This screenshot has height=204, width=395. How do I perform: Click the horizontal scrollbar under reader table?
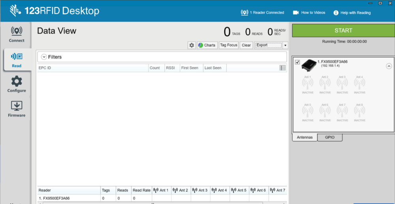click(x=152, y=203)
